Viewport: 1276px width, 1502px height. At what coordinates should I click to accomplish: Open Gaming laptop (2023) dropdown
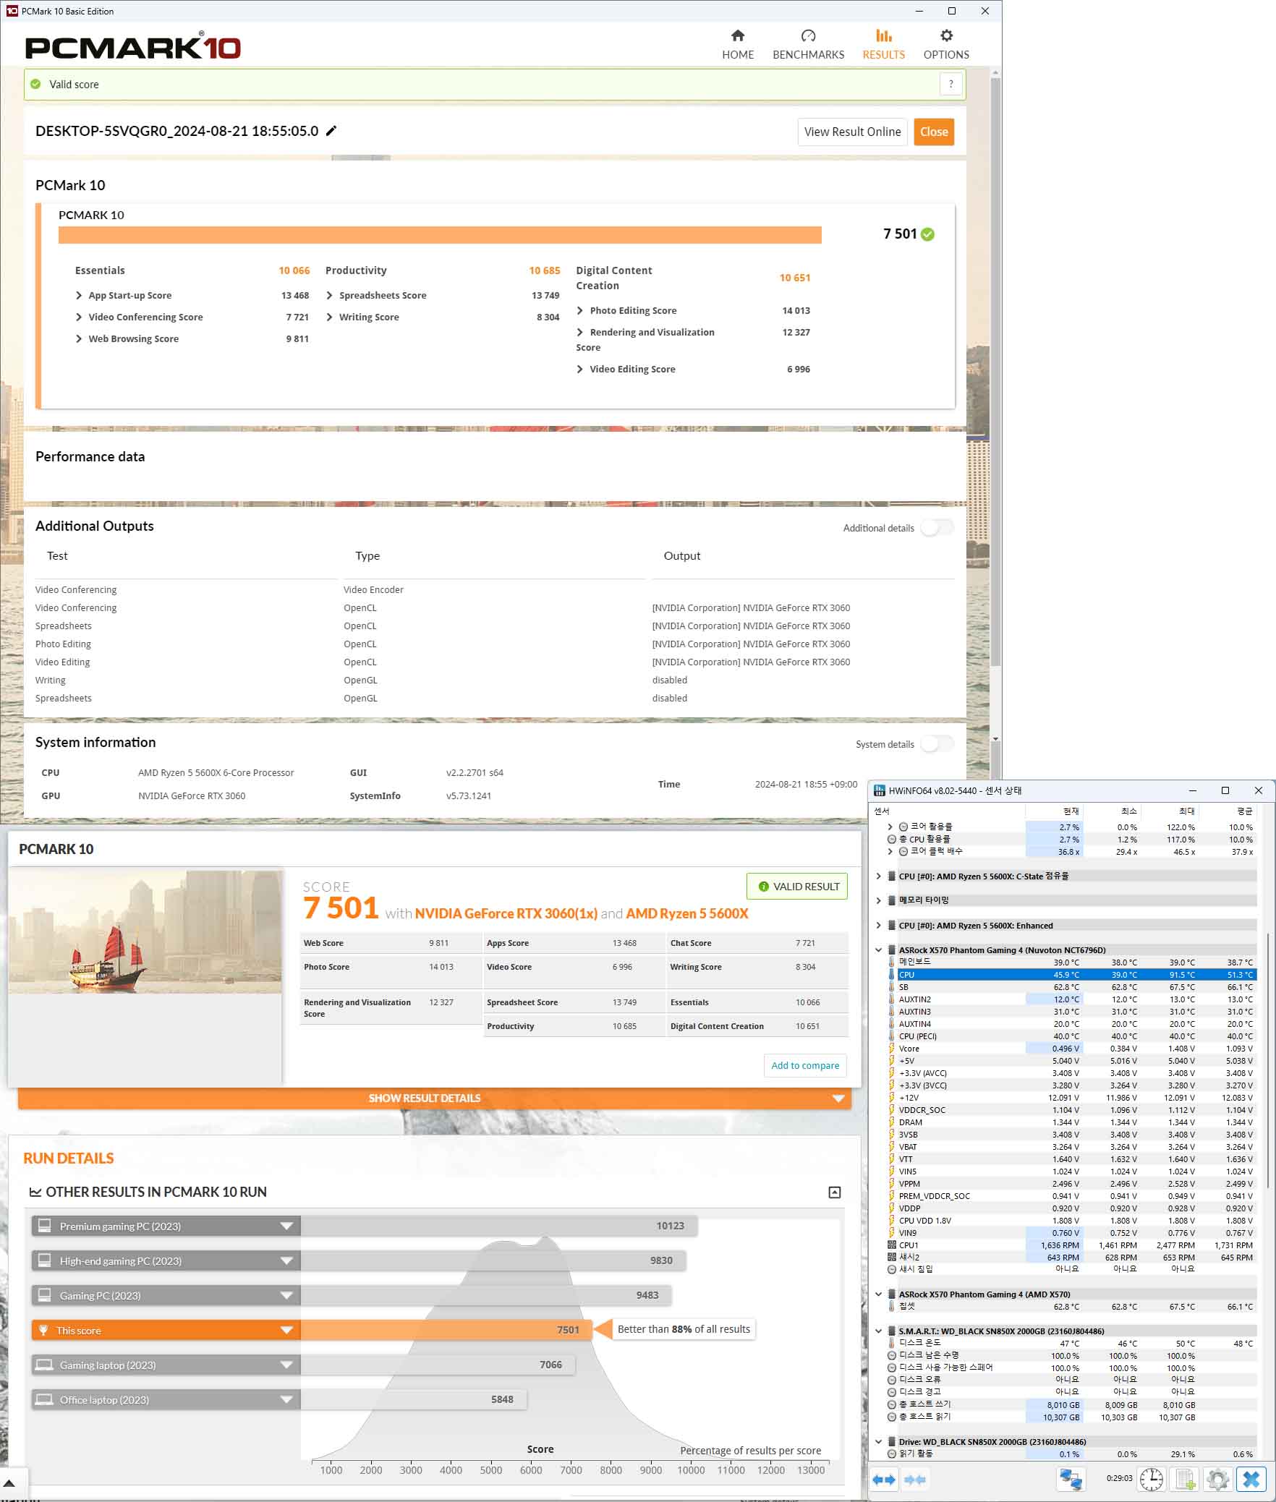coord(286,1365)
